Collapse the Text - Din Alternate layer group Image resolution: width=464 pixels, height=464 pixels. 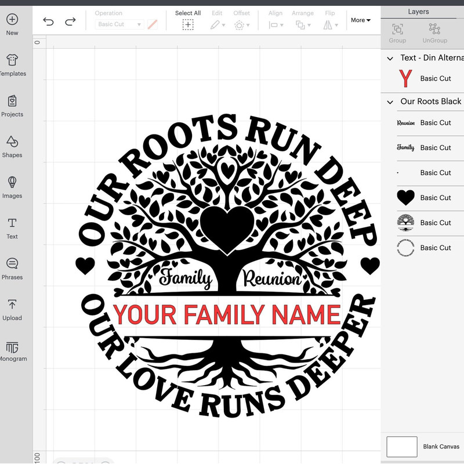390,58
